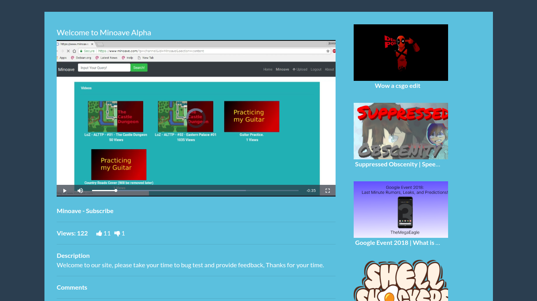Click the 'Description' heading

73,255
